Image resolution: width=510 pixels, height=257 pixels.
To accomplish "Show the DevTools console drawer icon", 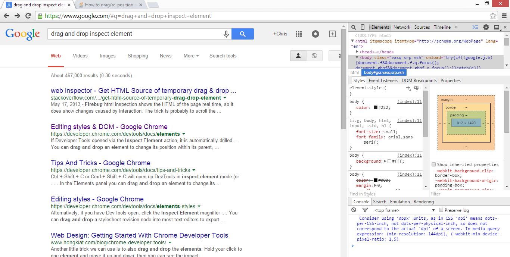I will point(475,27).
